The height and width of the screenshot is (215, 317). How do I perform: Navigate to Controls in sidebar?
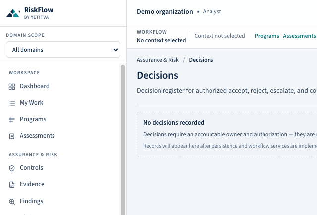point(31,168)
